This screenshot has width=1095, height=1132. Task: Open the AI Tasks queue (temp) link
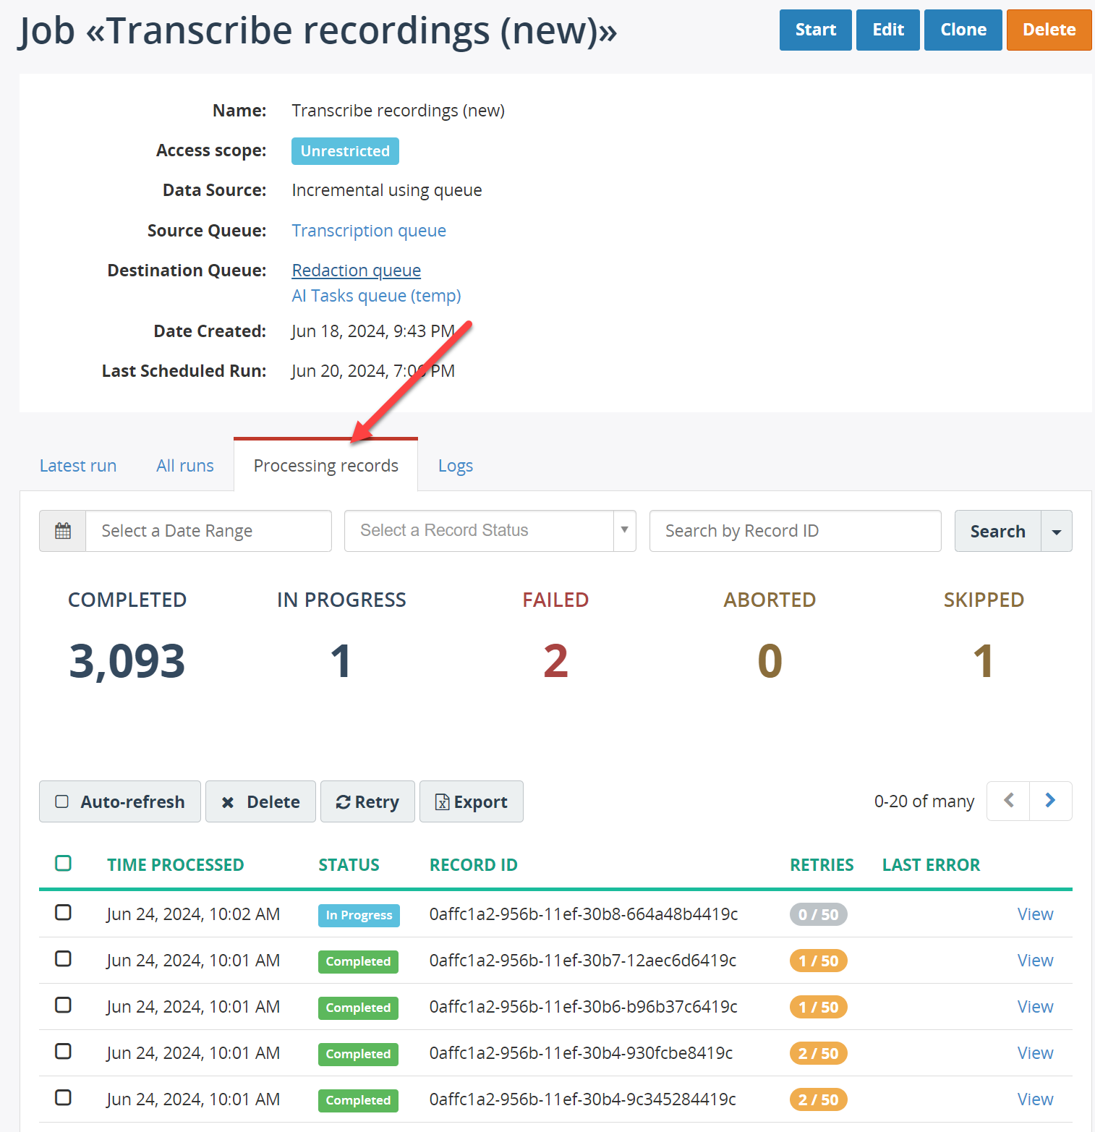point(376,296)
